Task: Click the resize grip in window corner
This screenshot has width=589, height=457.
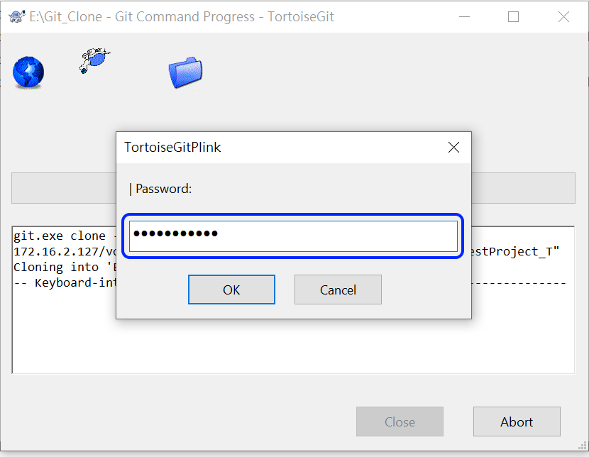Action: pyautogui.click(x=583, y=446)
